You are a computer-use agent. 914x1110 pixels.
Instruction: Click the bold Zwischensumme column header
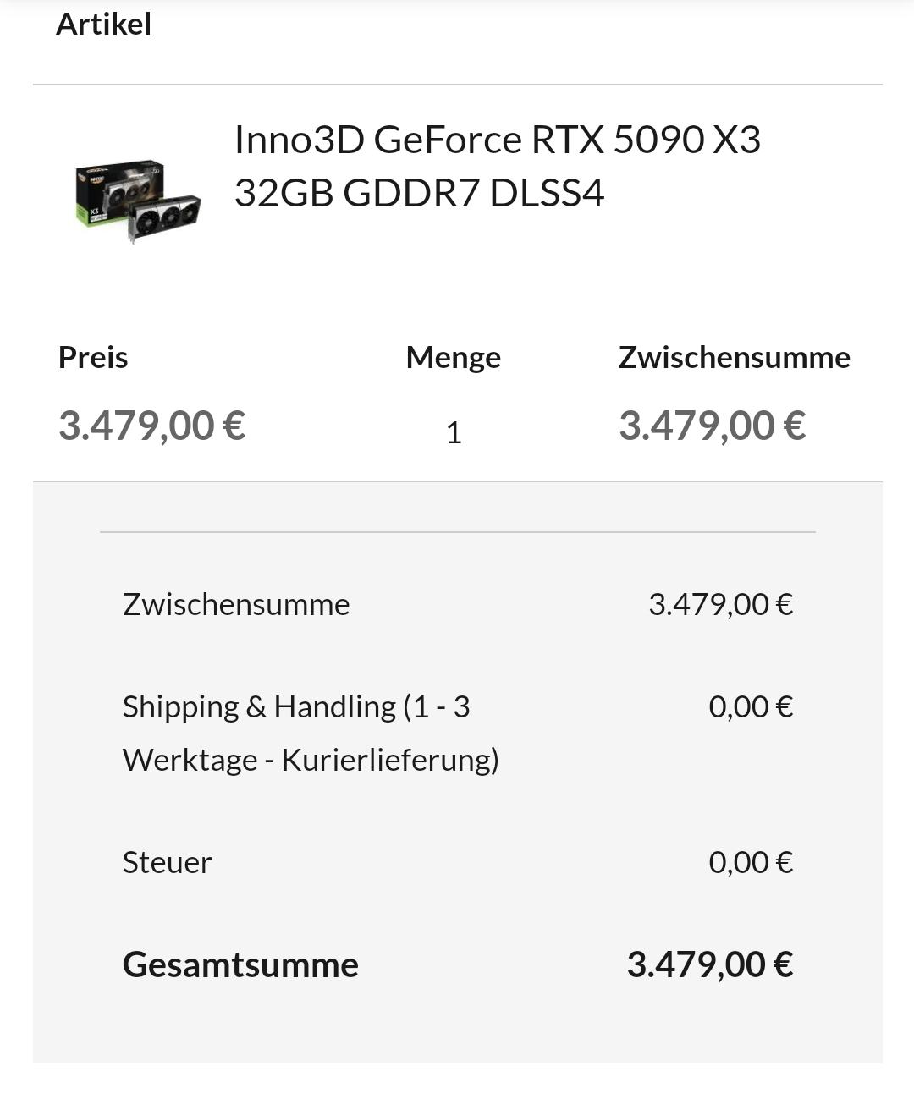[x=734, y=357]
